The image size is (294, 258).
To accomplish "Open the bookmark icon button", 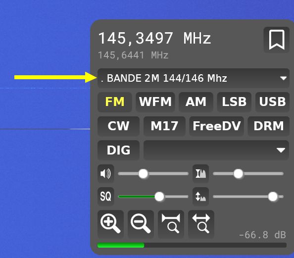I will tap(277, 40).
